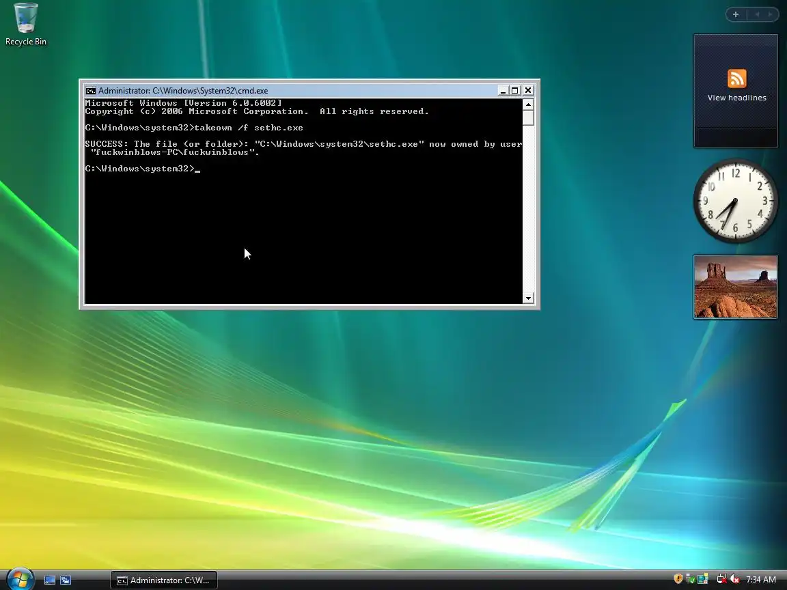Minimize the Administrator cmd.exe window

coord(502,90)
